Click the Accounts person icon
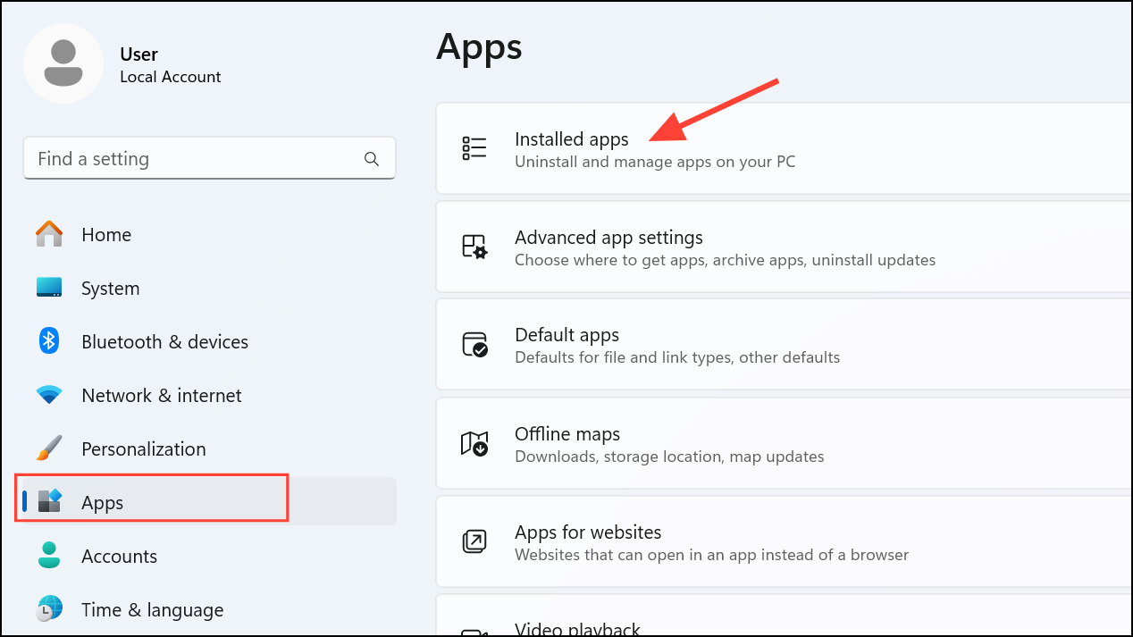Screen dimensions: 1133x637 (x=48, y=556)
